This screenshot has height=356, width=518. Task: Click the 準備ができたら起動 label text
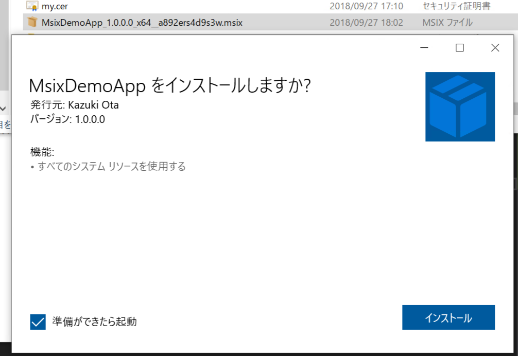click(x=94, y=322)
